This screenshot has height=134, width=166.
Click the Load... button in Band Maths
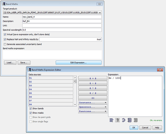pos(10,63)
